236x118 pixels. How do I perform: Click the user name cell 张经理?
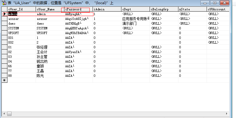tap(50, 47)
